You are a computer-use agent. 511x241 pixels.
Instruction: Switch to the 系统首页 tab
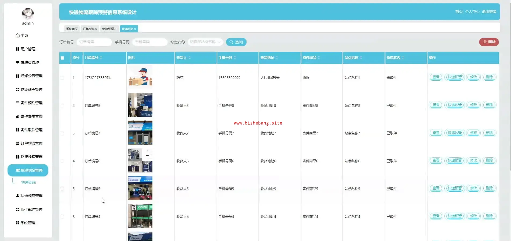click(x=72, y=29)
